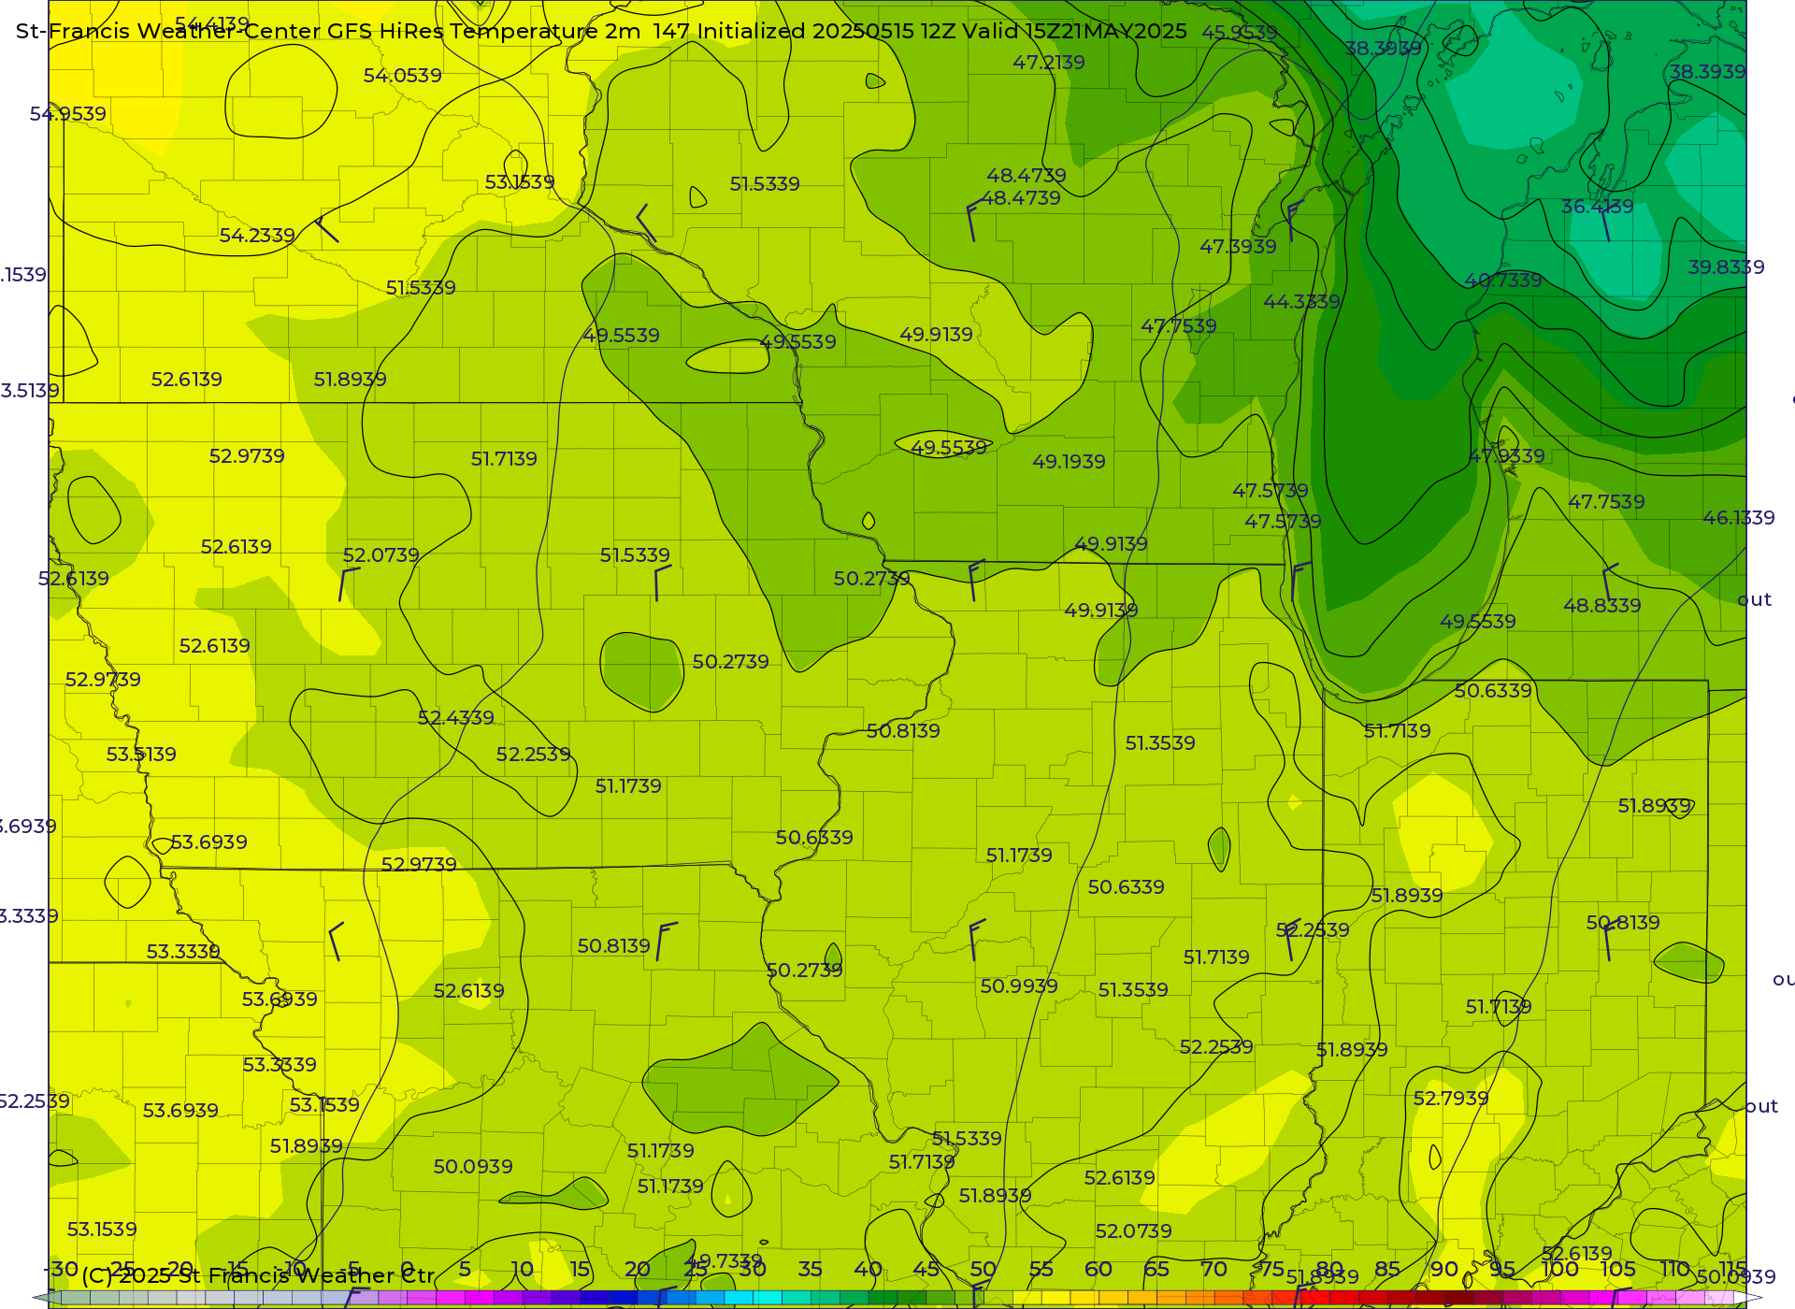Screen dimensions: 1795x1309
Task: Click the 49.1939 temperature value
Action: pos(1069,462)
